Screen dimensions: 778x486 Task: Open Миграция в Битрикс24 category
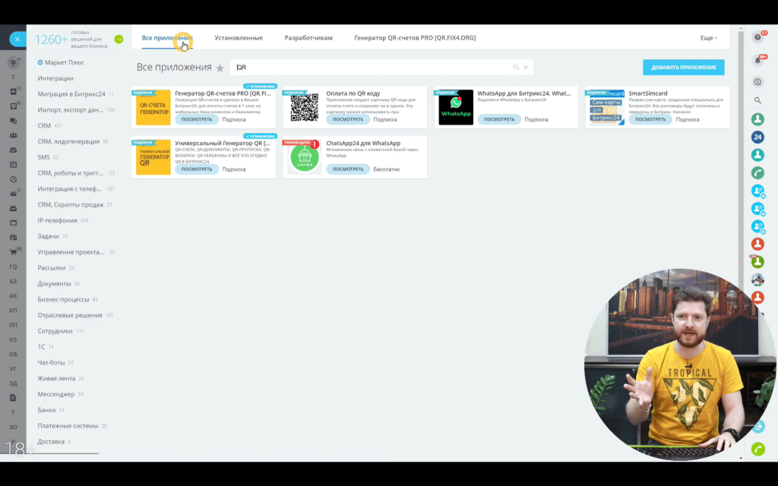[71, 94]
